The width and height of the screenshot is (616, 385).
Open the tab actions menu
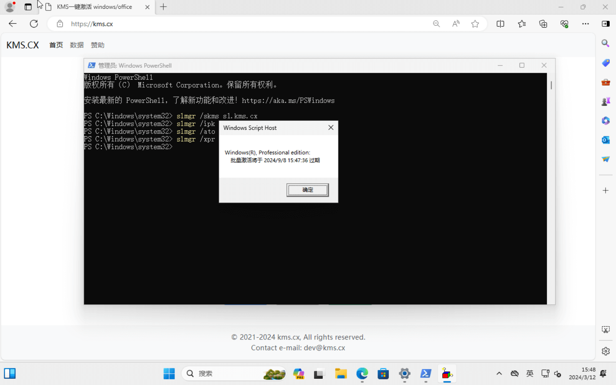click(28, 7)
